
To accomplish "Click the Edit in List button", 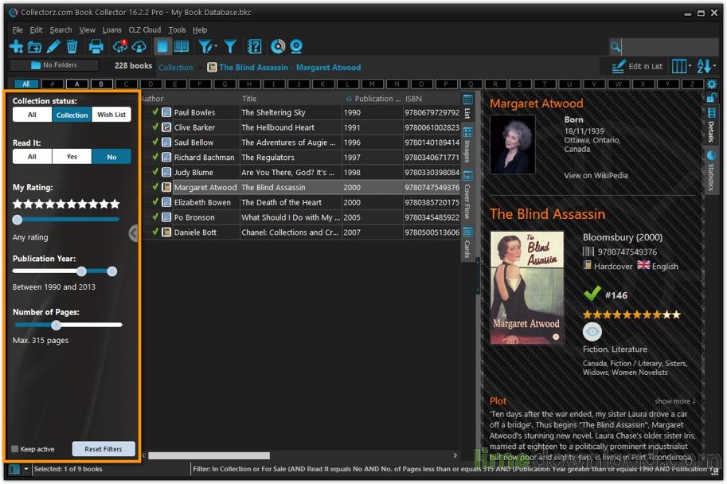I will click(637, 66).
